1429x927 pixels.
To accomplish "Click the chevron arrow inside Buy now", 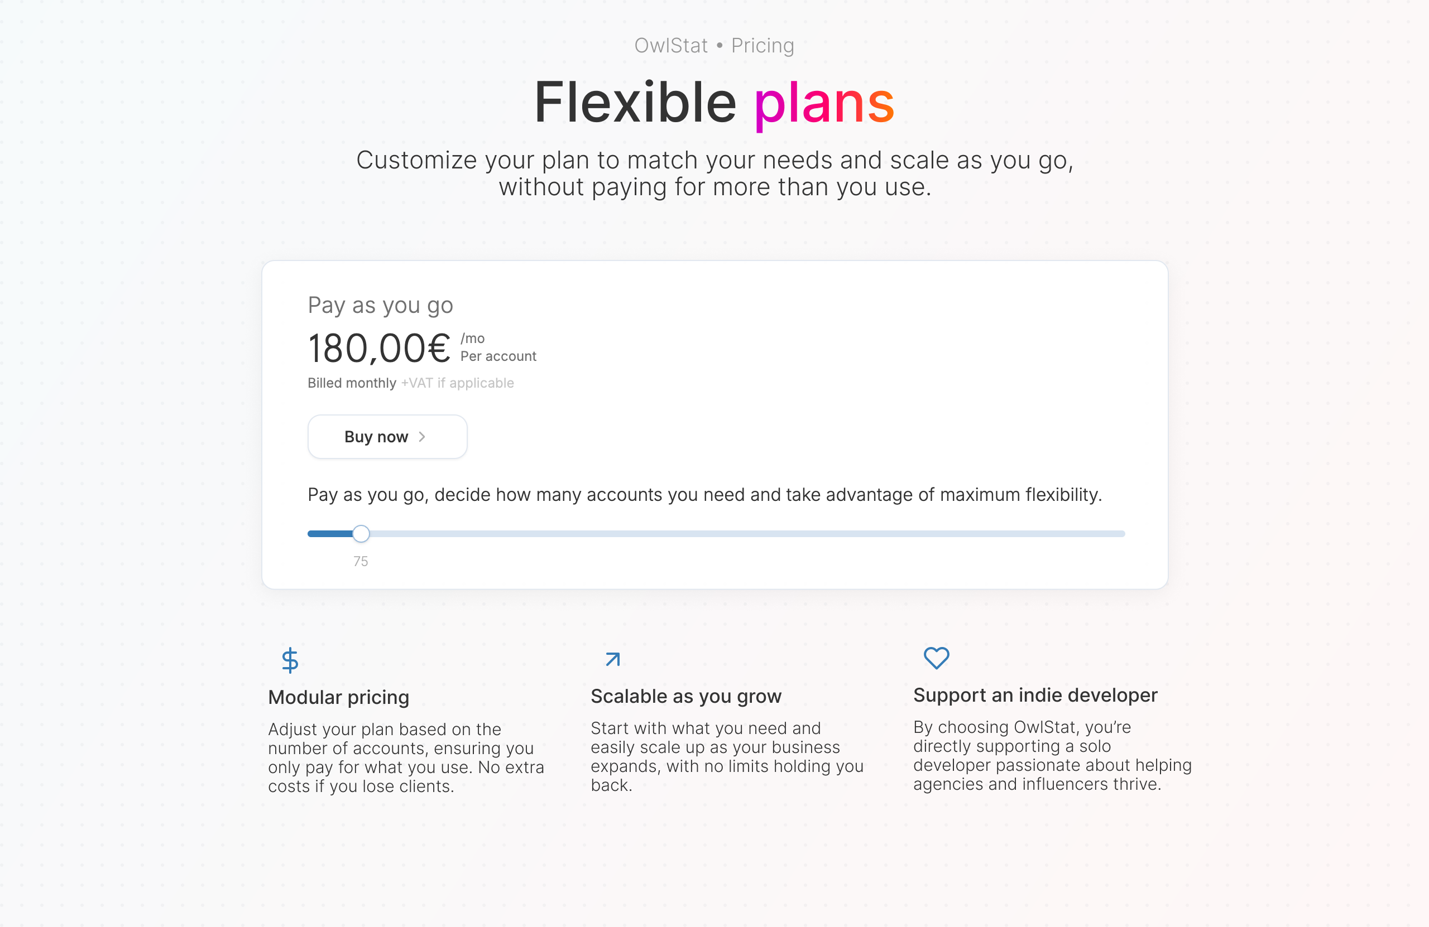I will point(422,437).
